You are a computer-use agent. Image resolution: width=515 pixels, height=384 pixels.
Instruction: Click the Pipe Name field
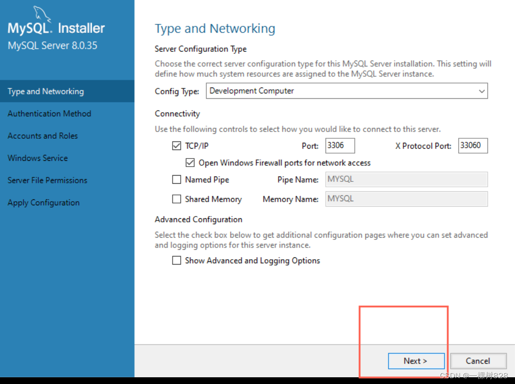[406, 179]
